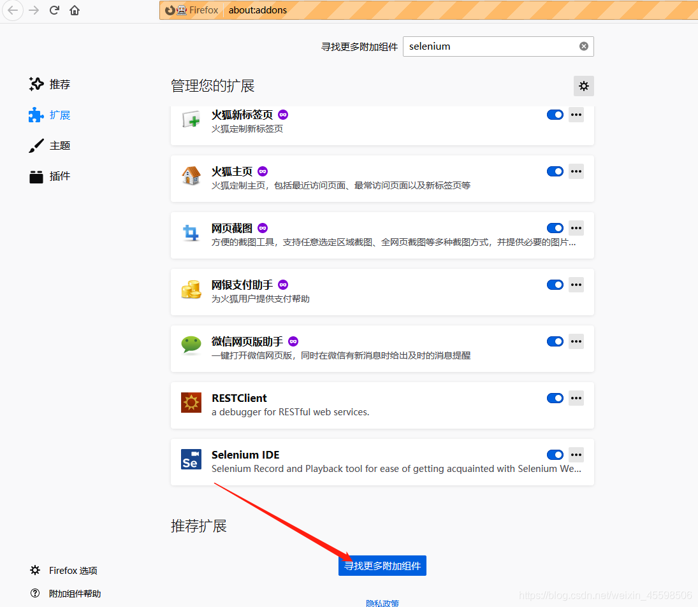The image size is (698, 607).
Task: Open more options for Selenium IDE
Action: pos(576,455)
